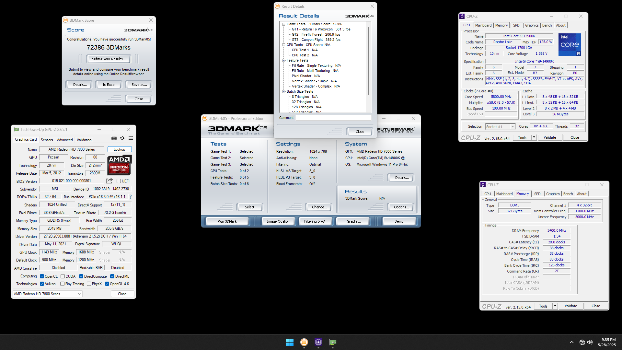Viewport: 622px width, 350px height.
Task: Open Bench tab in CPU-Z CPU window
Action: (547, 25)
